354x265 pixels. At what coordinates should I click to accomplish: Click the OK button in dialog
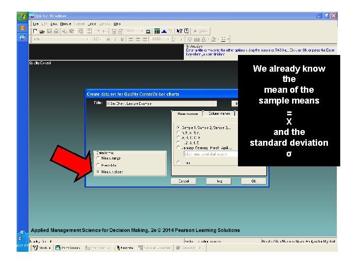click(x=254, y=181)
